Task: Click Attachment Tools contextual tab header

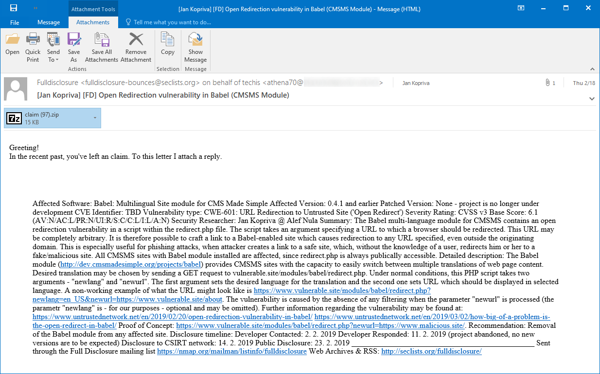Action: click(x=93, y=9)
